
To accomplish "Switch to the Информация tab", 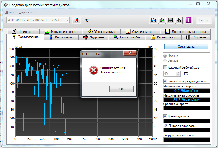I will coord(61,37).
